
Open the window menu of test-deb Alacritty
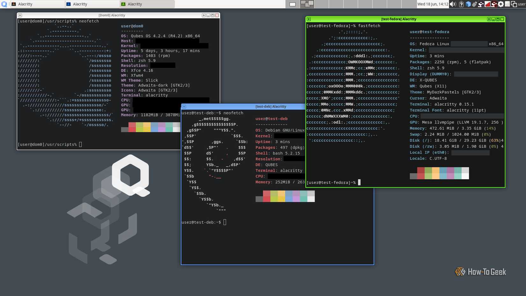(x=185, y=106)
